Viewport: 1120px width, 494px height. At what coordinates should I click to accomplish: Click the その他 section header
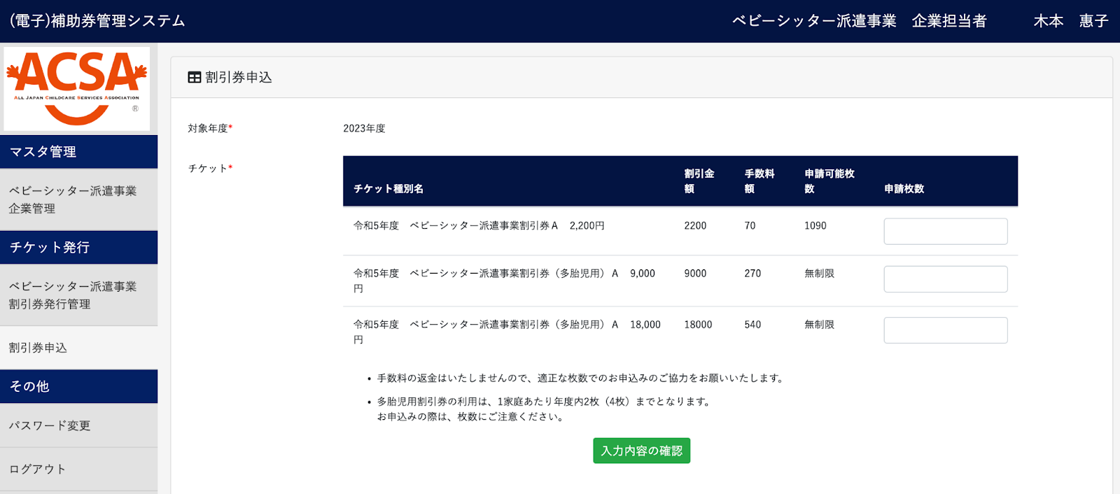point(78,386)
